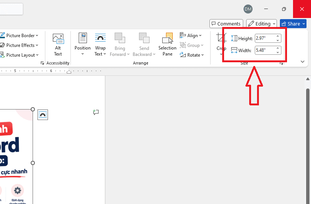Open the Comments pane

tap(226, 24)
